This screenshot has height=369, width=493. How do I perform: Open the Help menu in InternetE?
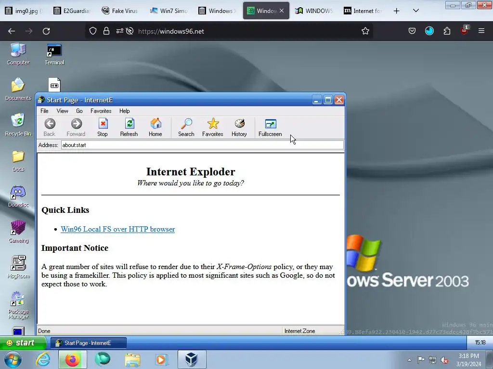pos(125,111)
